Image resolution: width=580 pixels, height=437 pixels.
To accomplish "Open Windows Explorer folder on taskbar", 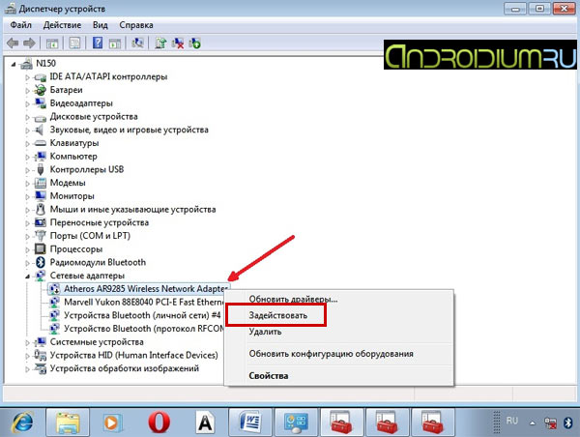I will point(68,422).
